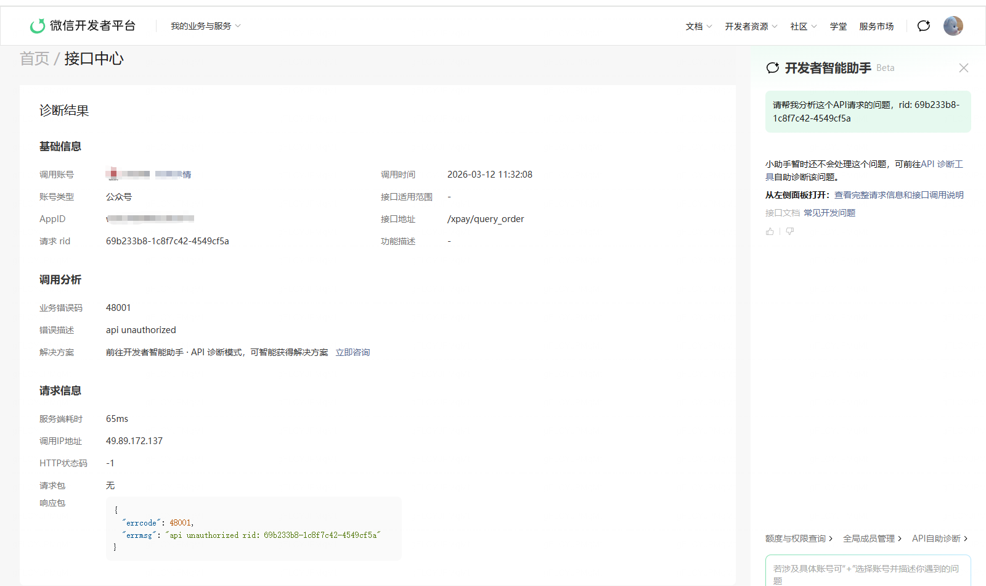
Task: Give thumbs down to assistant reply
Action: pyautogui.click(x=789, y=231)
